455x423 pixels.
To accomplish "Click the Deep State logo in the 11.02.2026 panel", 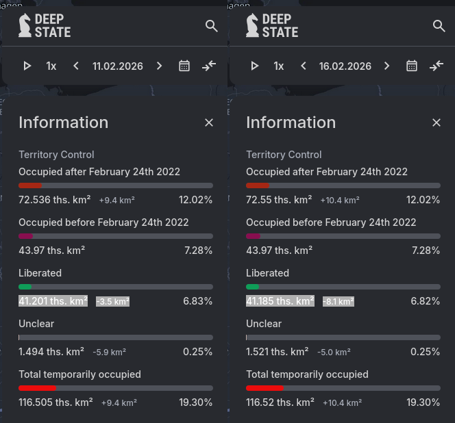I will click(x=45, y=25).
